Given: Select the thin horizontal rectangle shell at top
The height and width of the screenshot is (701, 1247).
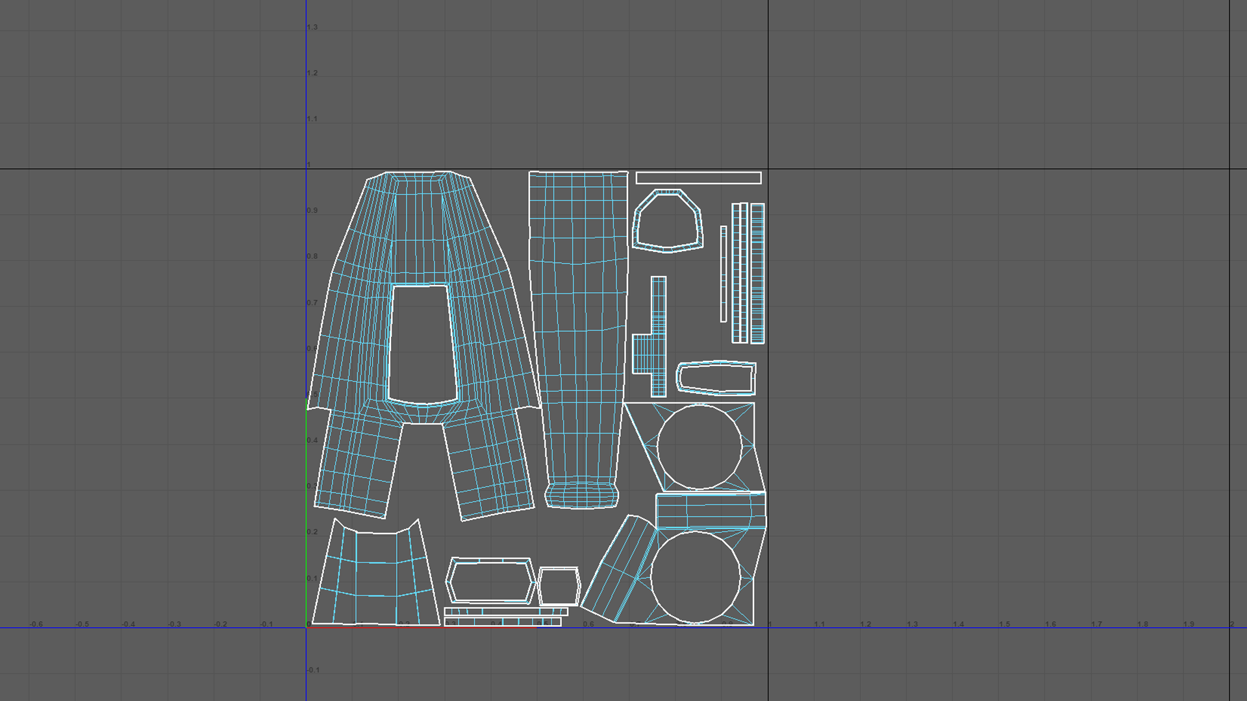Looking at the screenshot, I should 698,178.
